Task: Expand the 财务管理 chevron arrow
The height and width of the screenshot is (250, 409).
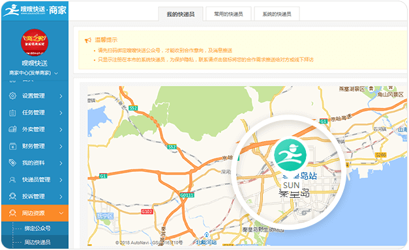Action: [x=61, y=146]
